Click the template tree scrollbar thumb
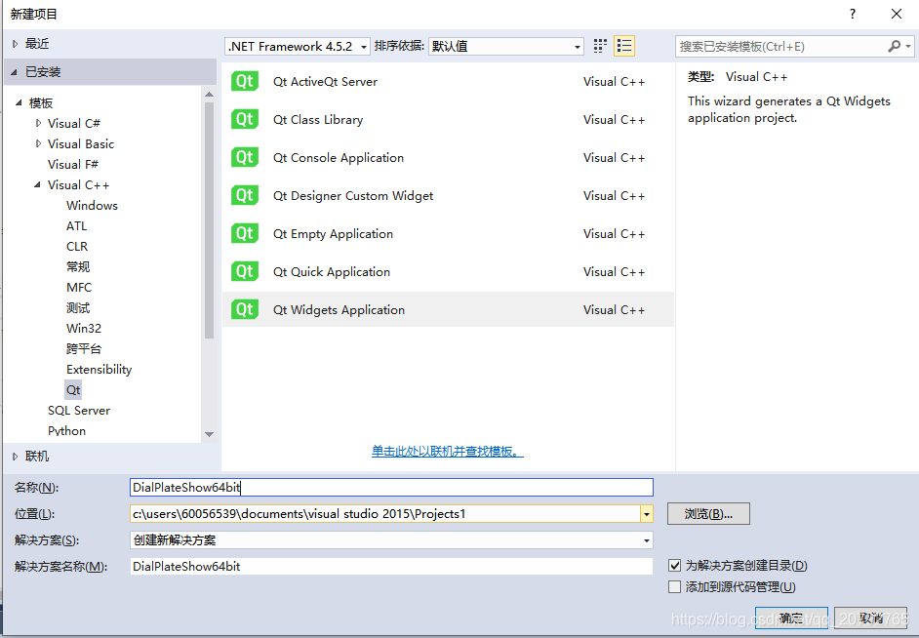Viewport: 919px width, 638px height. click(x=209, y=220)
